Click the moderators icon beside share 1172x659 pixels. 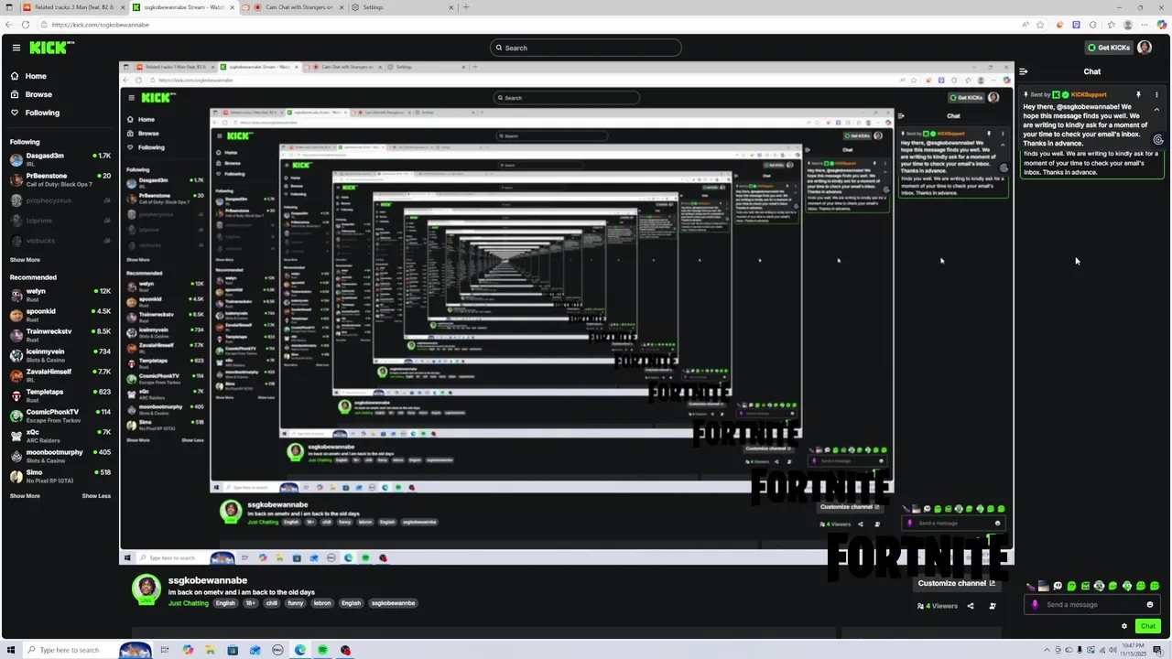[993, 606]
